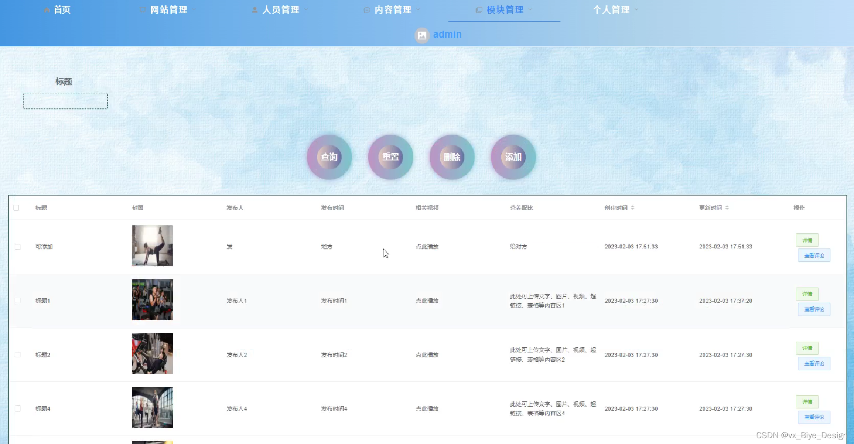Click 查看评论 button for 标题4 row
Image resolution: width=854 pixels, height=444 pixels.
click(814, 417)
